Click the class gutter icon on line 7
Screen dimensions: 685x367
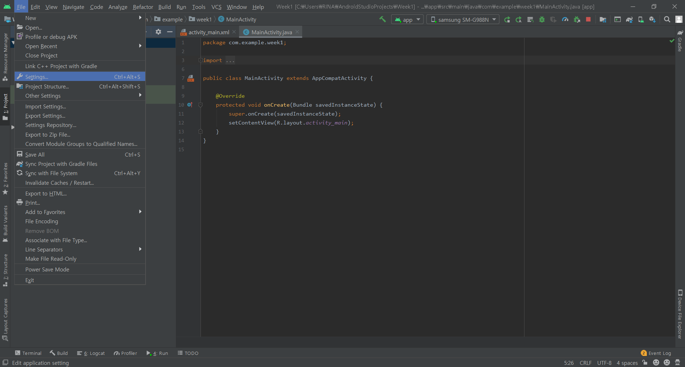(191, 78)
